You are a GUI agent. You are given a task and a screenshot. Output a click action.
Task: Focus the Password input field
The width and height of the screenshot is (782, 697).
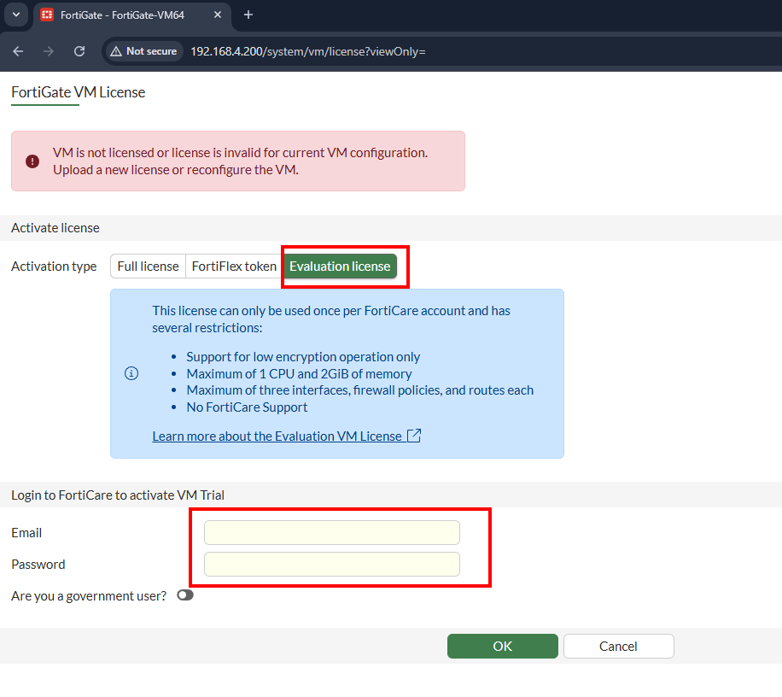pos(331,565)
